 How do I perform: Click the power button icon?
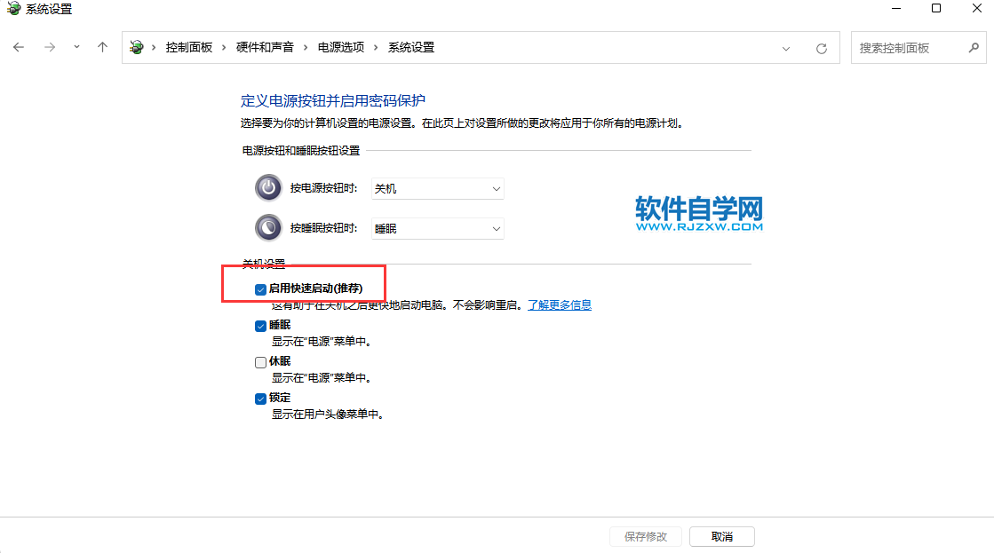267,188
